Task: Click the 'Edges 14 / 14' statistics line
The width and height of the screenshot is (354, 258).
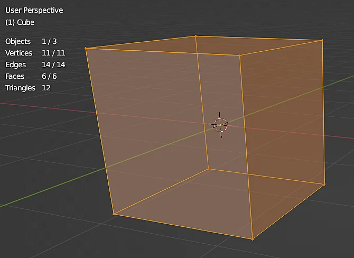Action: (35, 64)
